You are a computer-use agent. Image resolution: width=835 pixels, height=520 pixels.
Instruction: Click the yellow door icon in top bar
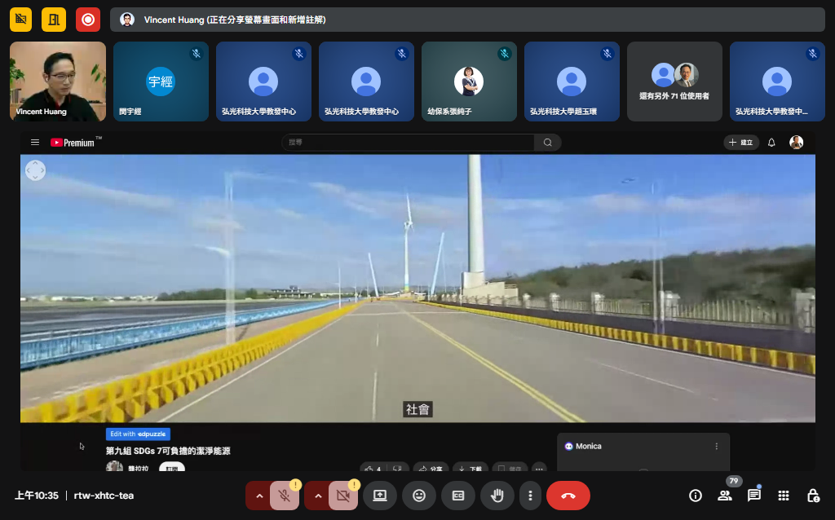54,20
